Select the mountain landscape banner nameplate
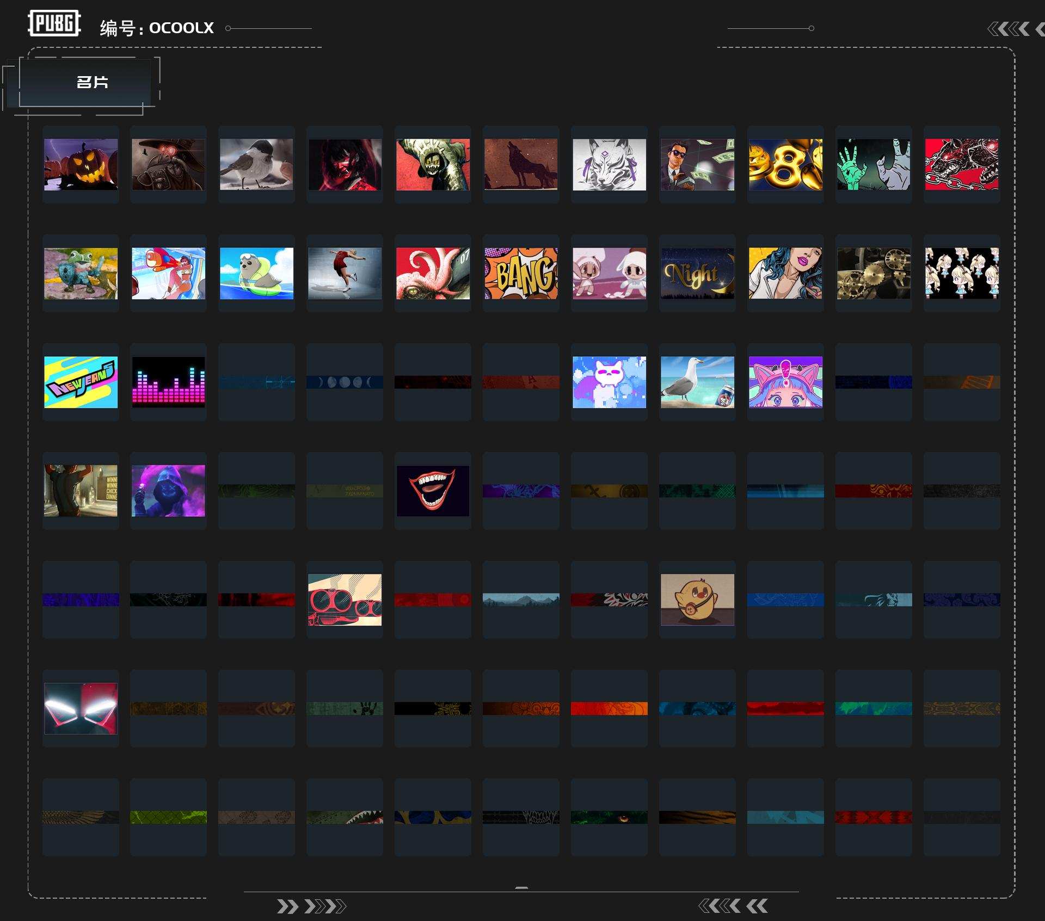 click(x=521, y=599)
